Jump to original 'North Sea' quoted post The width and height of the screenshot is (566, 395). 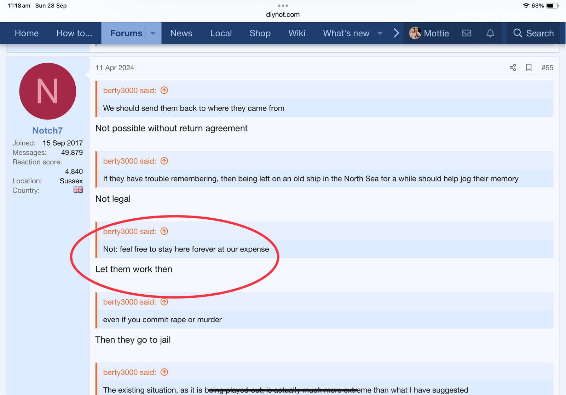(x=164, y=161)
